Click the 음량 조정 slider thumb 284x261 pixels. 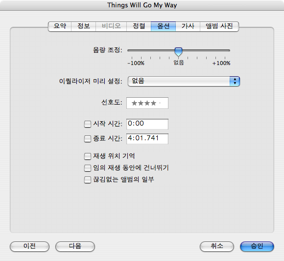tap(178, 52)
